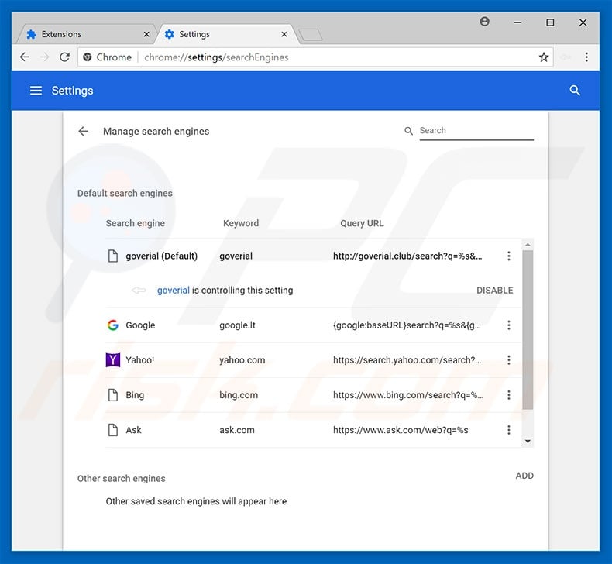Open more actions for goverial engine
Image resolution: width=612 pixels, height=564 pixels.
[x=508, y=256]
